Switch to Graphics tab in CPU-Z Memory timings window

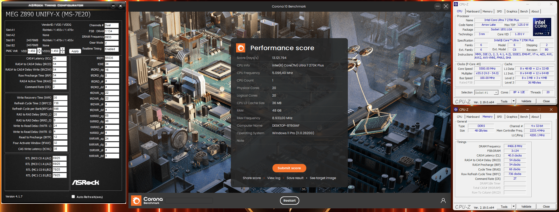(x=512, y=117)
